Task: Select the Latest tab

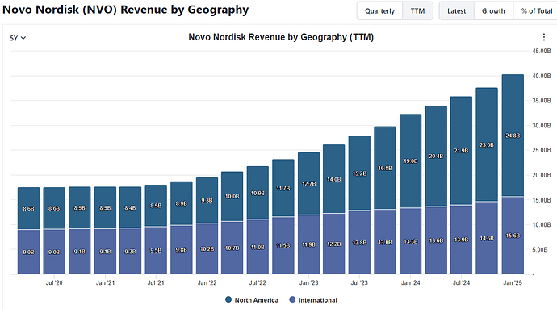Action: pos(456,11)
